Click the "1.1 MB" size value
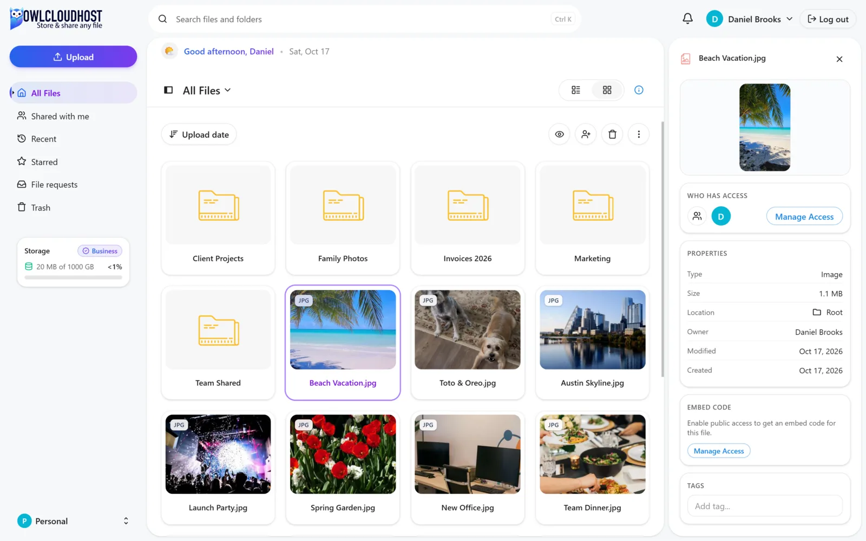 pyautogui.click(x=830, y=293)
